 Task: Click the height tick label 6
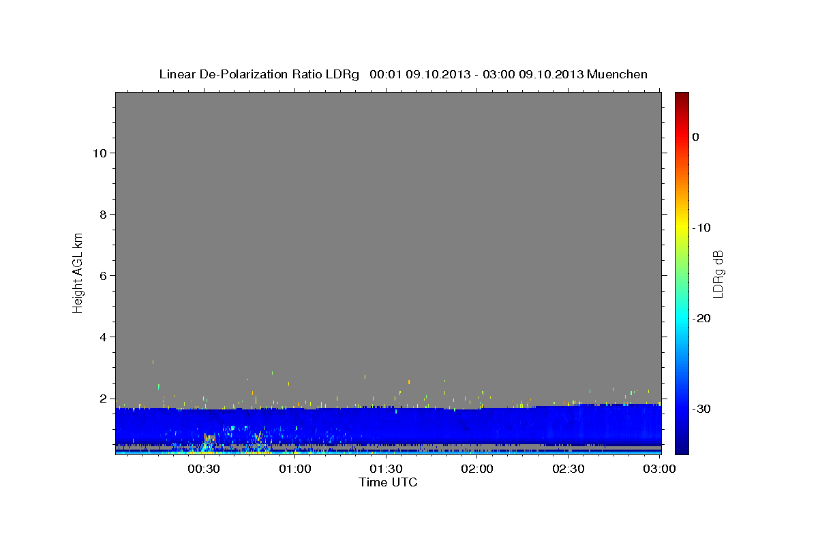point(103,276)
